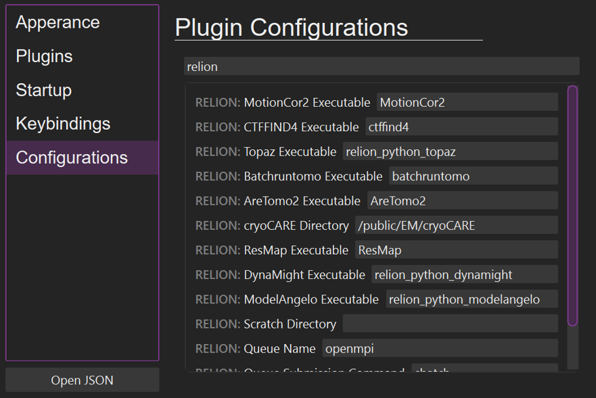Click the Open JSON button
596x398 pixels.
[83, 380]
